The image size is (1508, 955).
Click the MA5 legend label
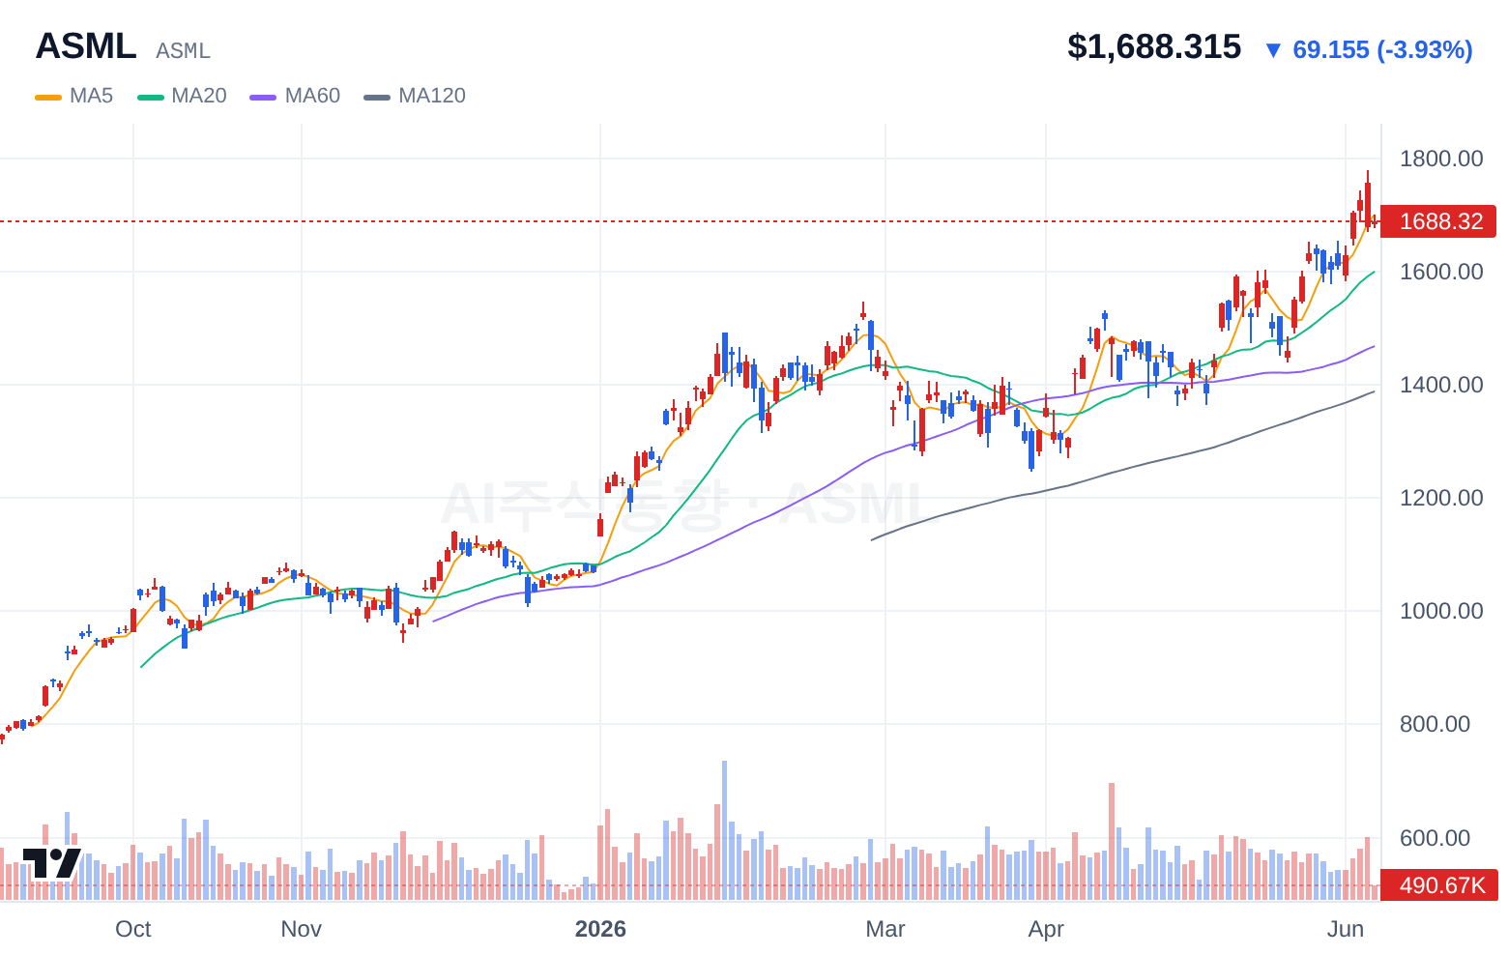(91, 96)
